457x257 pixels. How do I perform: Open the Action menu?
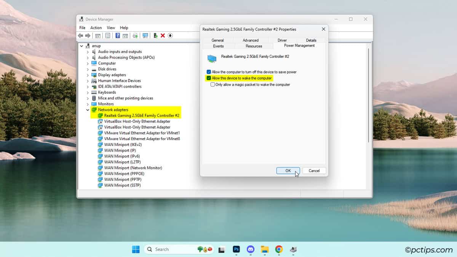[96, 27]
